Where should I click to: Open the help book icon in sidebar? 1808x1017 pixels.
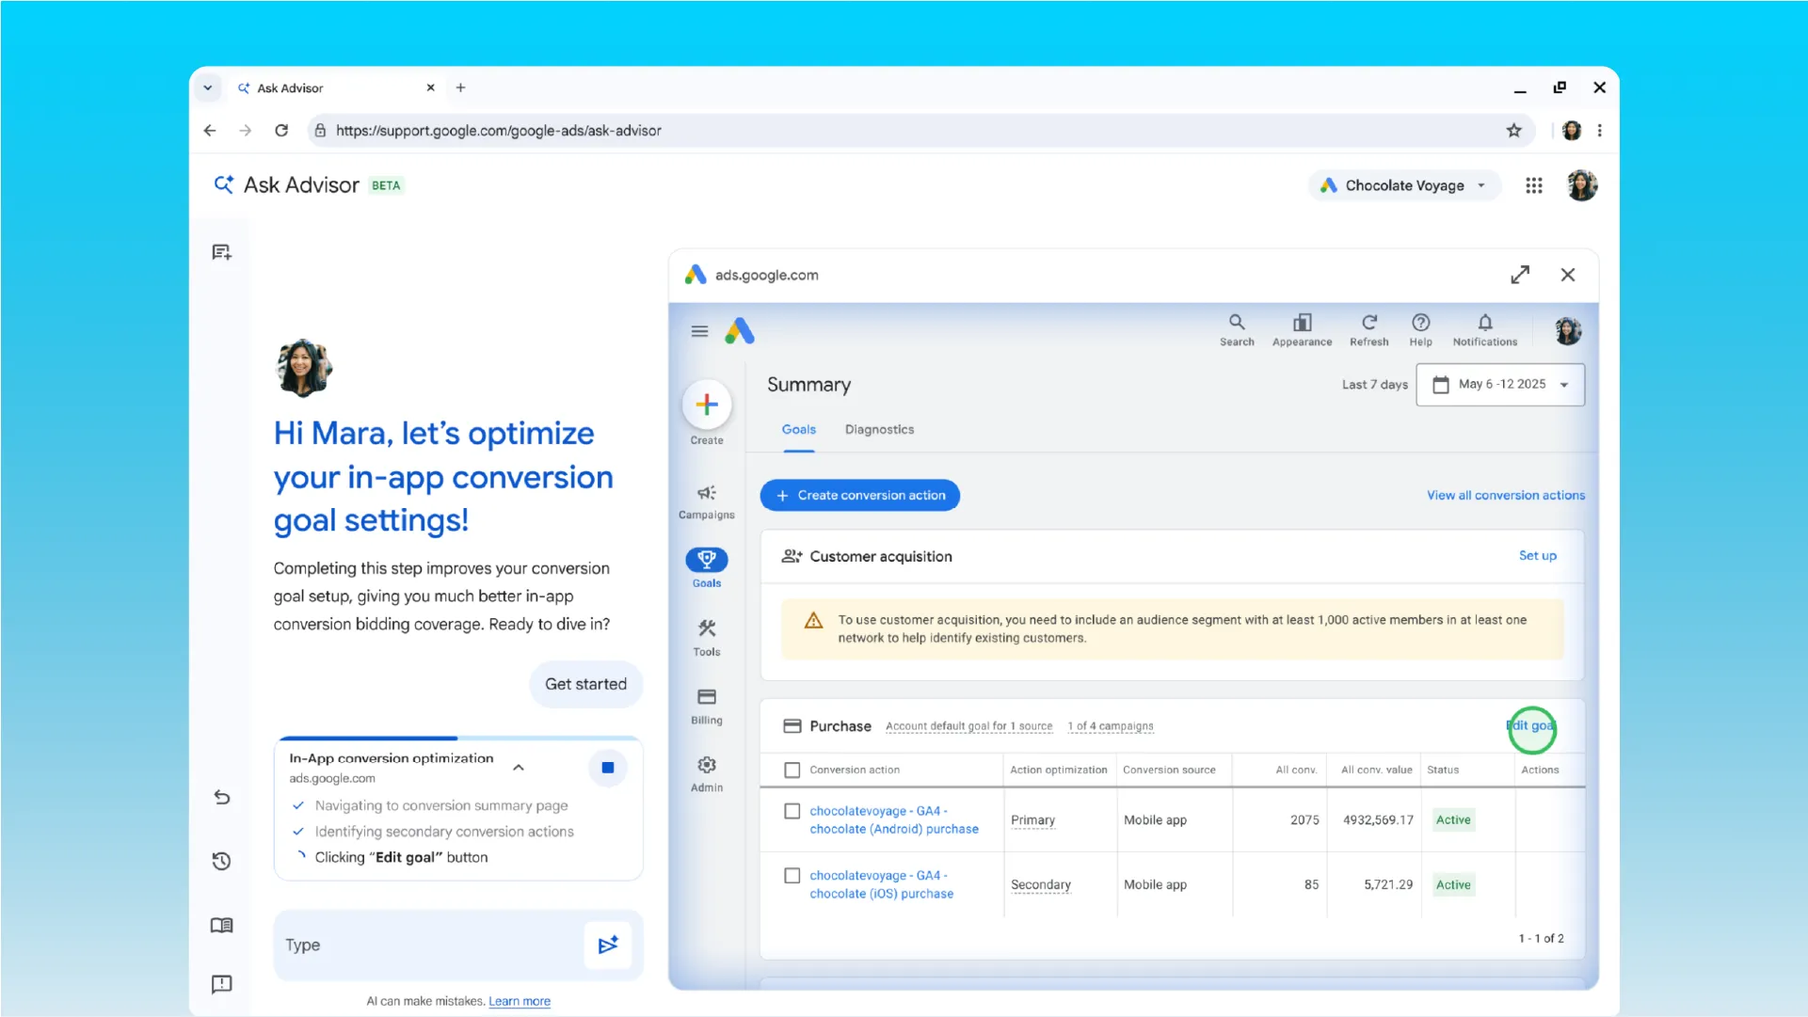click(222, 926)
